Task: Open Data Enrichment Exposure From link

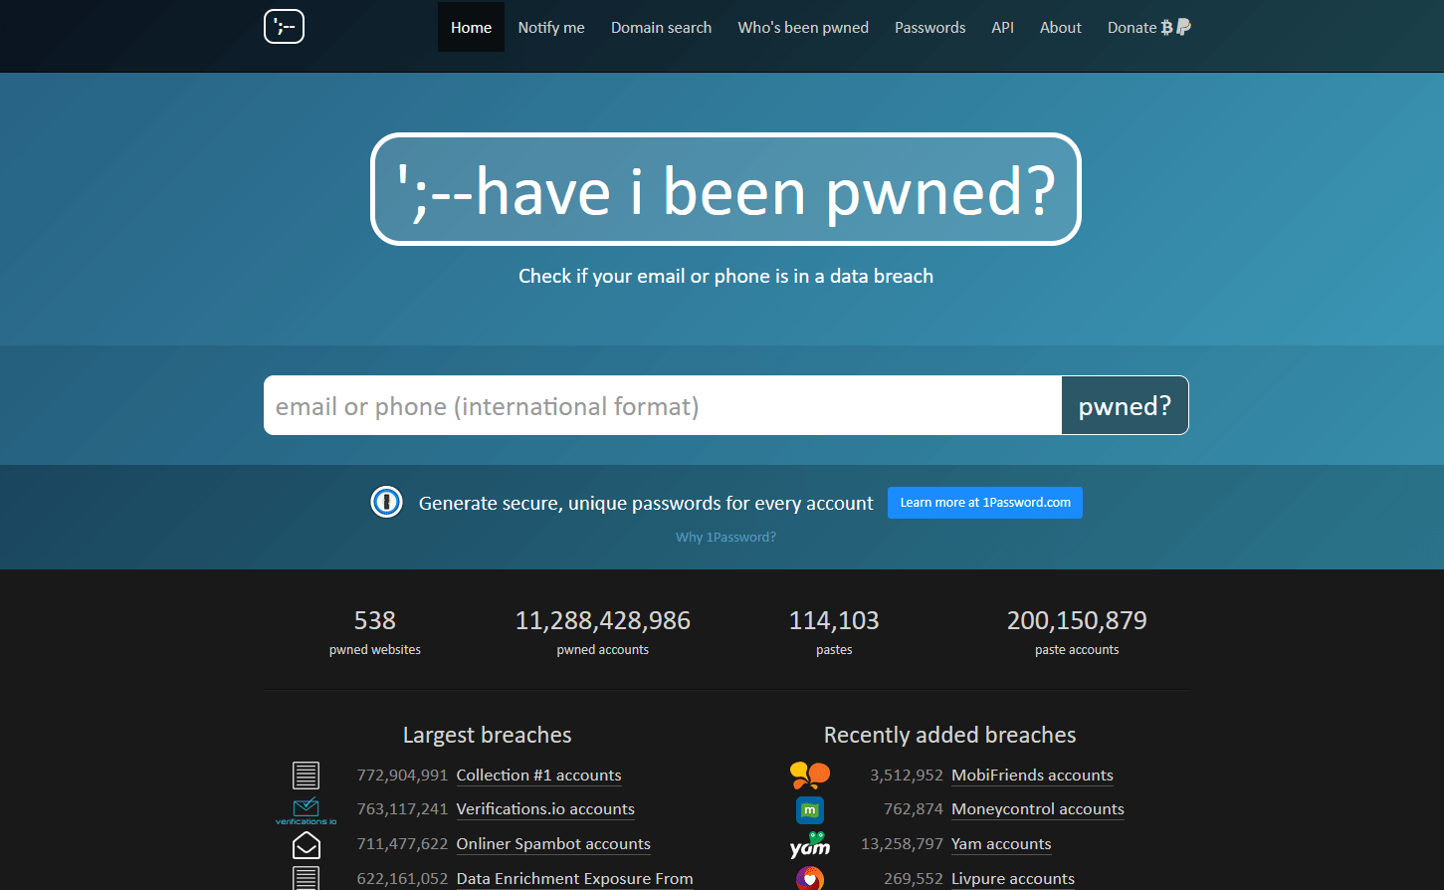Action: 574,879
